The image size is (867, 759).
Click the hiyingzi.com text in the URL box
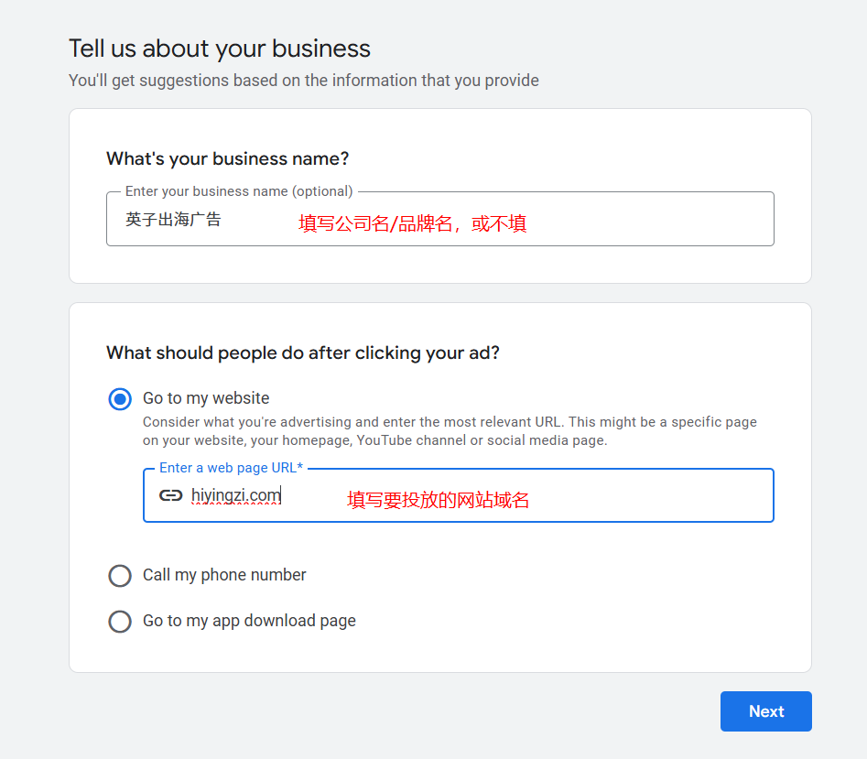(x=235, y=495)
